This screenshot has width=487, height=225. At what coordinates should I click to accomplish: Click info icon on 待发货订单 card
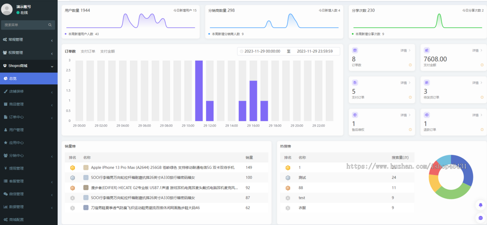click(482, 98)
